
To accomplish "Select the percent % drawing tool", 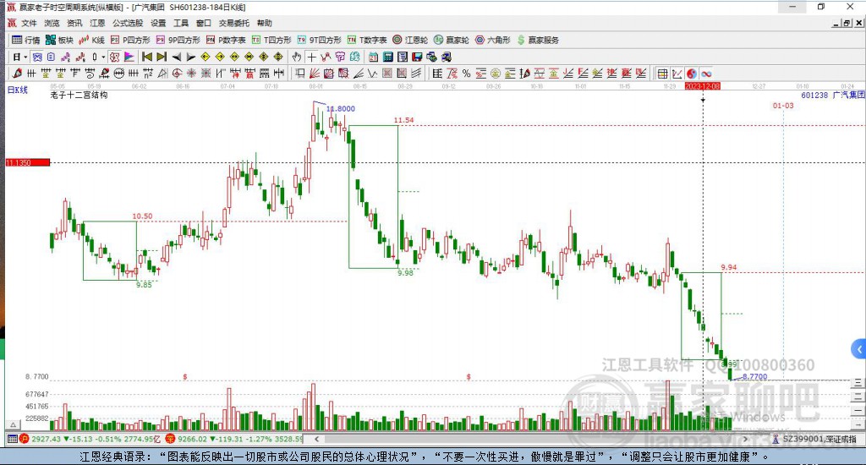I will click(x=467, y=74).
